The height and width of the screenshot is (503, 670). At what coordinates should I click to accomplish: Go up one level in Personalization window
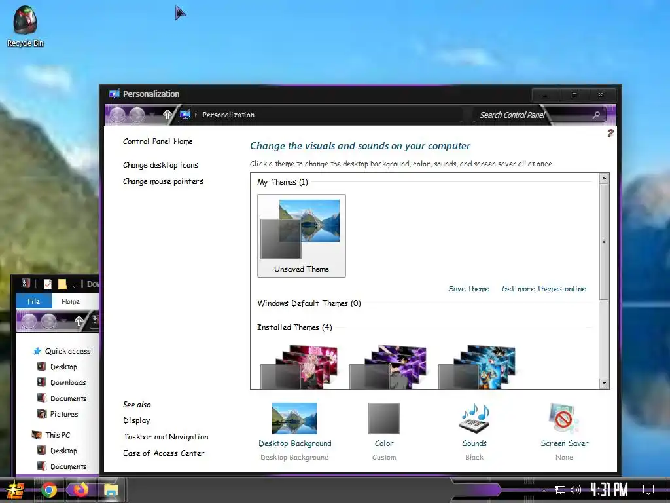click(167, 114)
